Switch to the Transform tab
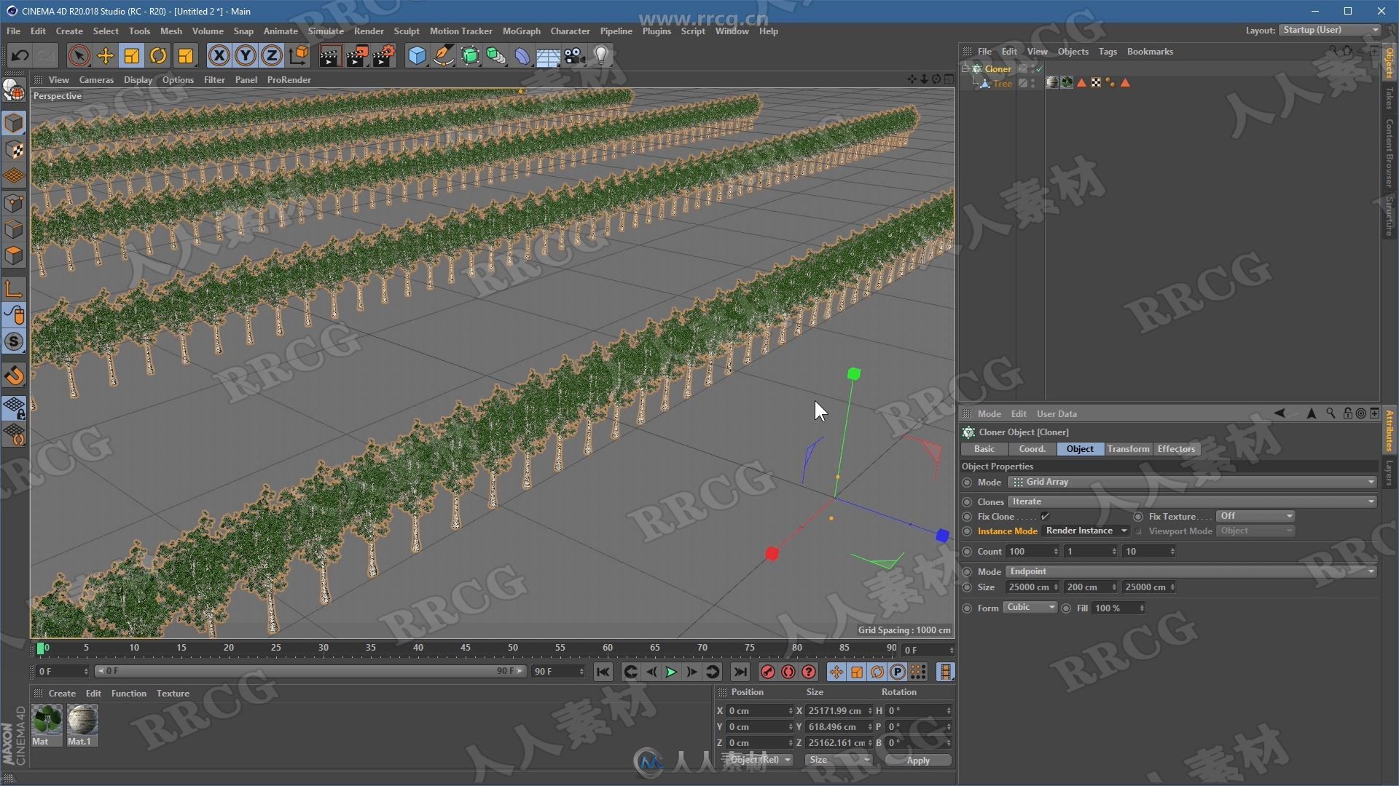Viewport: 1399px width, 786px height. 1128,449
